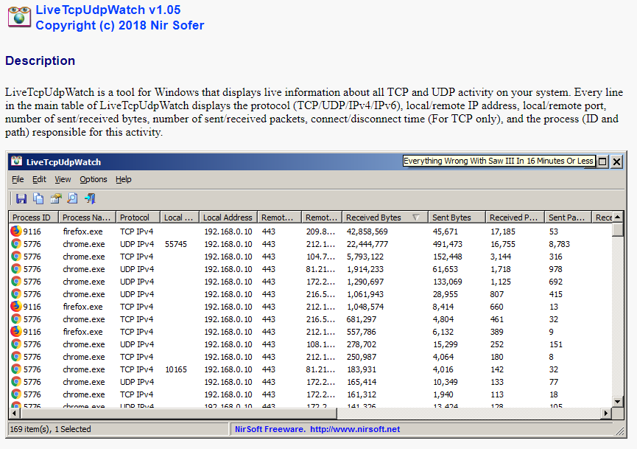637x449 pixels.
Task: Click the Received Bytes column header
Action: point(384,217)
